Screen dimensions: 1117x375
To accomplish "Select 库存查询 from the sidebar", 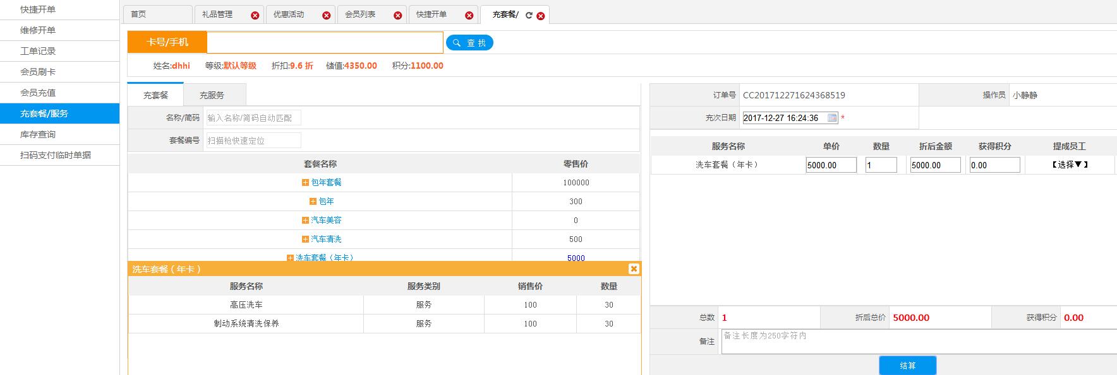I will tap(38, 134).
